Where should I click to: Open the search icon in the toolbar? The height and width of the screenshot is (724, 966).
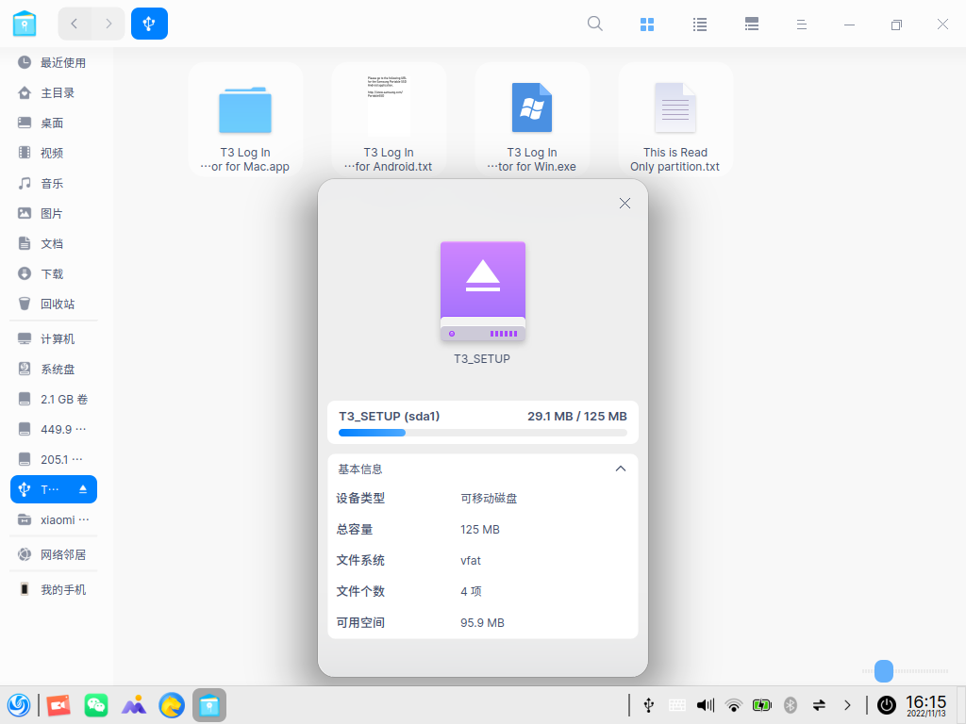coord(594,24)
